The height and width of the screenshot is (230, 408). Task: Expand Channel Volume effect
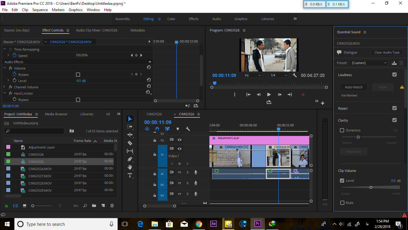4,87
